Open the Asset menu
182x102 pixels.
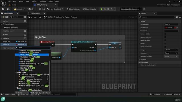pyautogui.click(x=21, y=1)
